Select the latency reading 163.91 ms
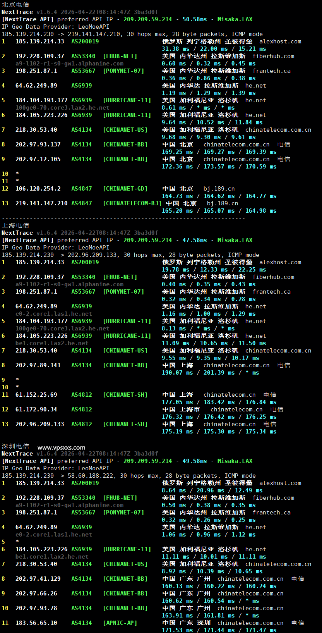This screenshot has width=322, height=633. pos(177,616)
